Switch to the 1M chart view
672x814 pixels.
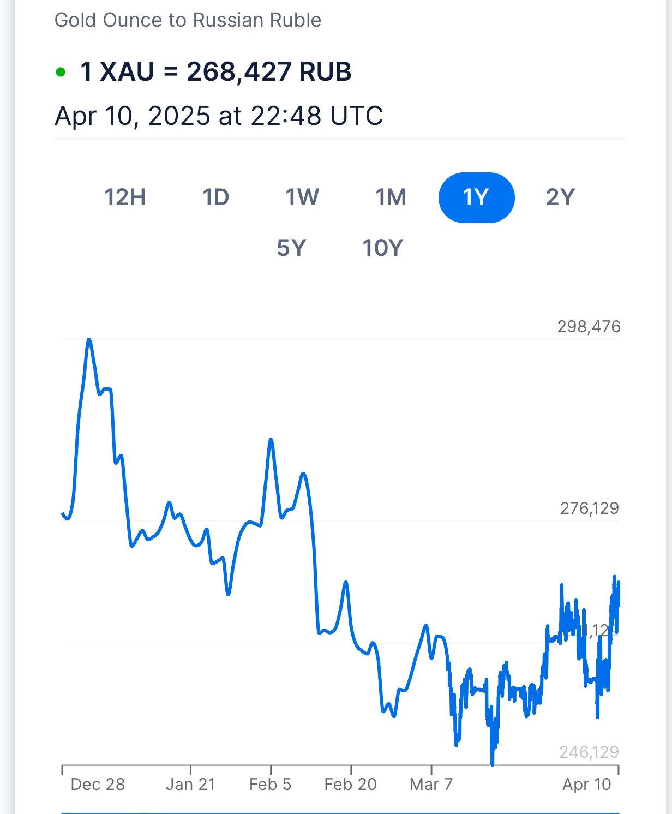pyautogui.click(x=391, y=197)
